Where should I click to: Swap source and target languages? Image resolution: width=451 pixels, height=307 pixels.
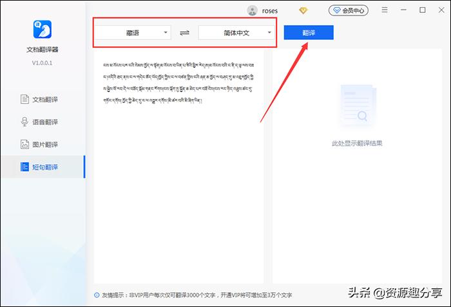[x=185, y=33]
